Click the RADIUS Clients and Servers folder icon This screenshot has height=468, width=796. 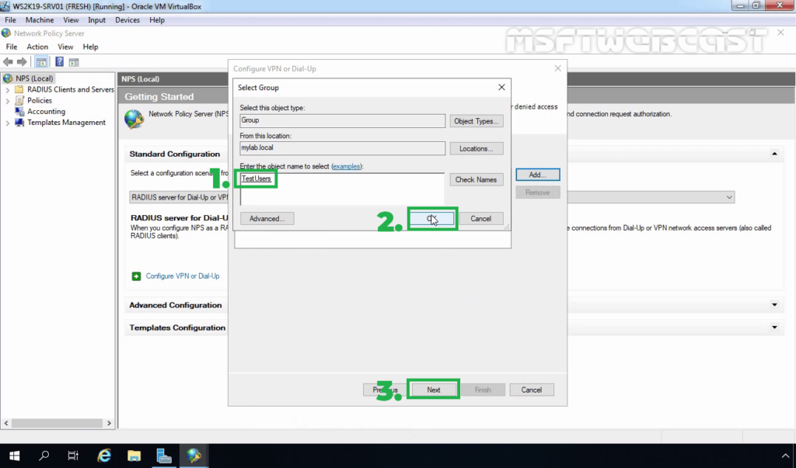tap(19, 89)
